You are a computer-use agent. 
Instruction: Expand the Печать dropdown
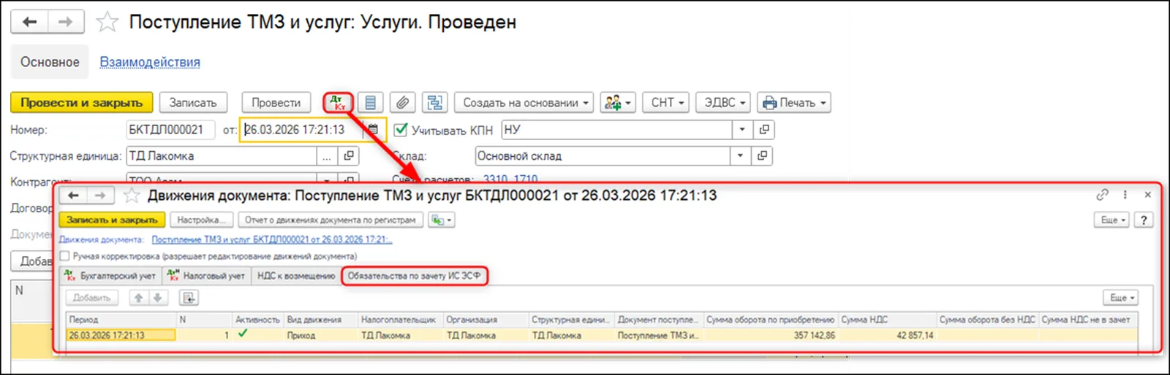(793, 103)
